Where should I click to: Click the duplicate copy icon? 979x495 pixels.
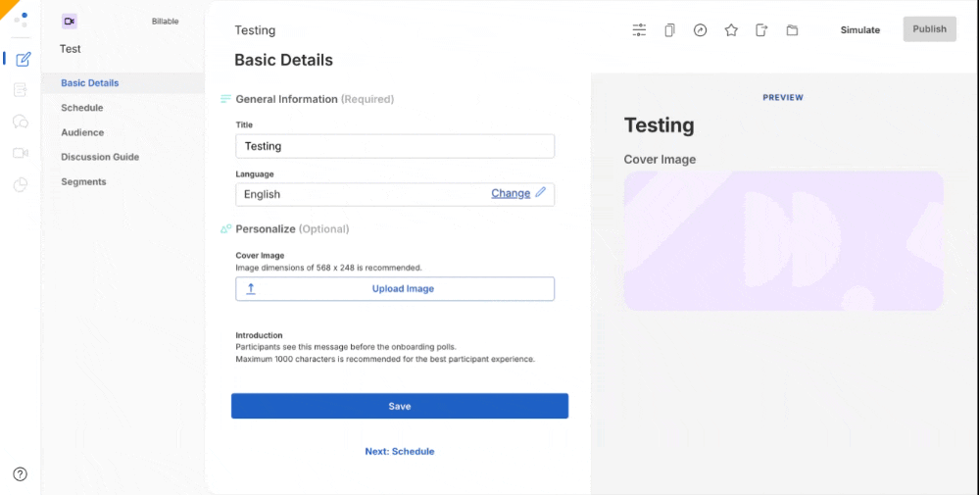point(669,30)
